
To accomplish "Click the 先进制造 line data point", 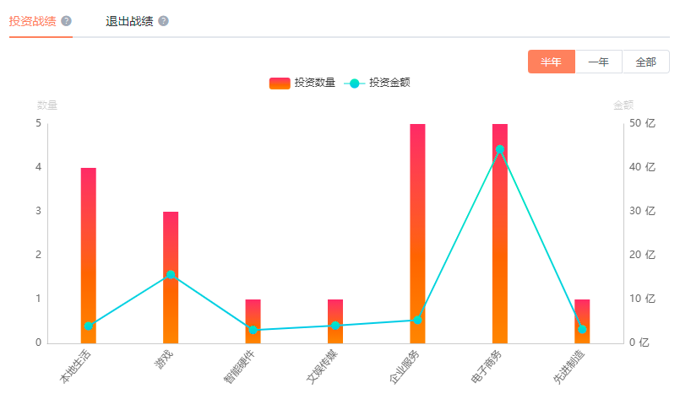I will (582, 329).
